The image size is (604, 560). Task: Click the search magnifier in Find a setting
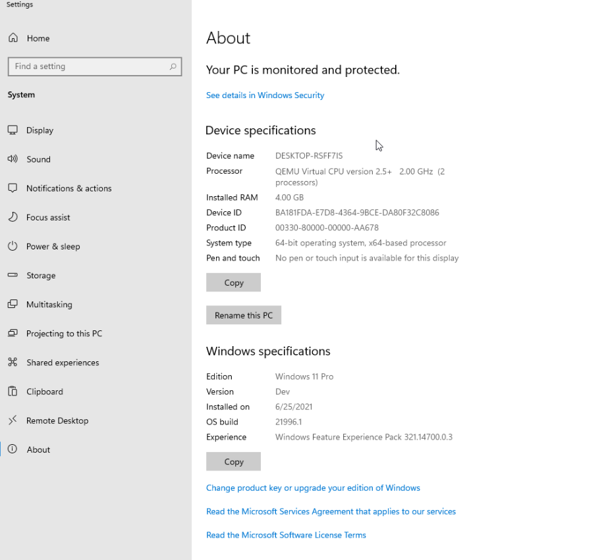pyautogui.click(x=172, y=66)
